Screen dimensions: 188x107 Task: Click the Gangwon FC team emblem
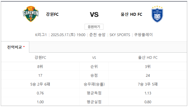tap(31, 14)
